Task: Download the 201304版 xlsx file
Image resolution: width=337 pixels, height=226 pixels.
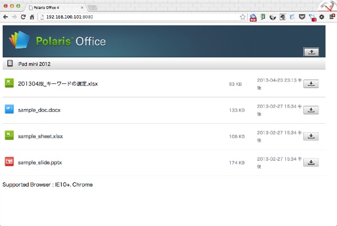Action: [311, 84]
